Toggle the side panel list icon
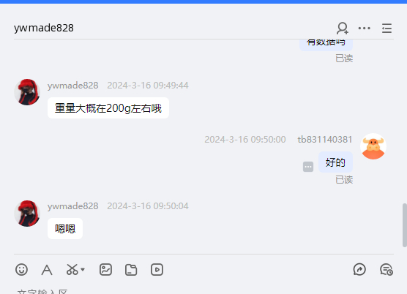 tap(387, 28)
